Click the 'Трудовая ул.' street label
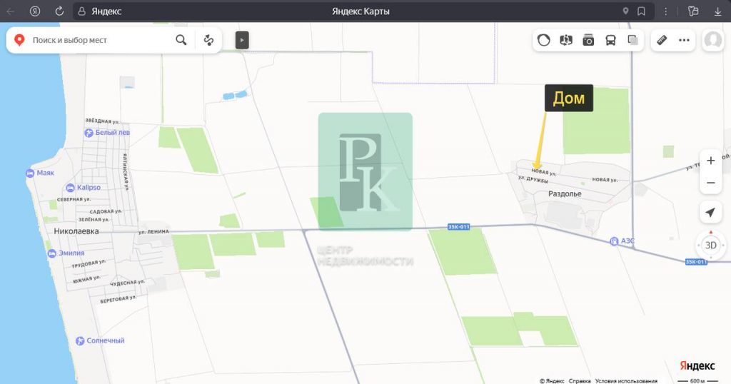 (89, 264)
